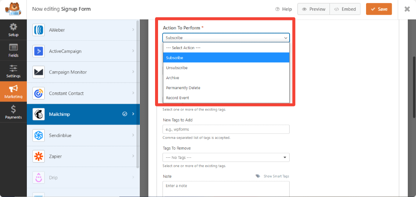Expand the Constant Contact chevron arrow
Image resolution: width=416 pixels, height=197 pixels.
click(x=133, y=93)
